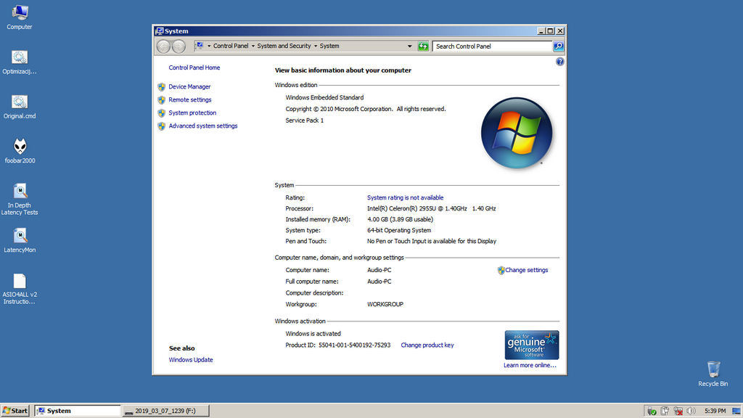Screen dimensions: 743x418
Task: Click the Learn more online... link
Action: tap(530, 366)
